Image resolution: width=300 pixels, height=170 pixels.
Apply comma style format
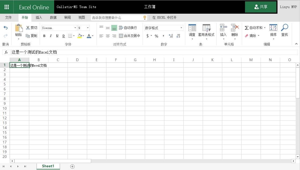click(163, 36)
